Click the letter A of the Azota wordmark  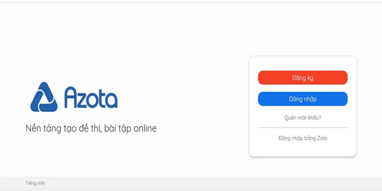[71, 97]
